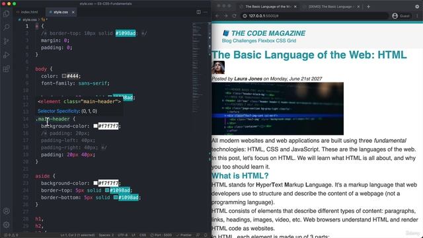423x238 pixels.
Task: Click the CSS Grid nav link
Action: [x=286, y=41]
